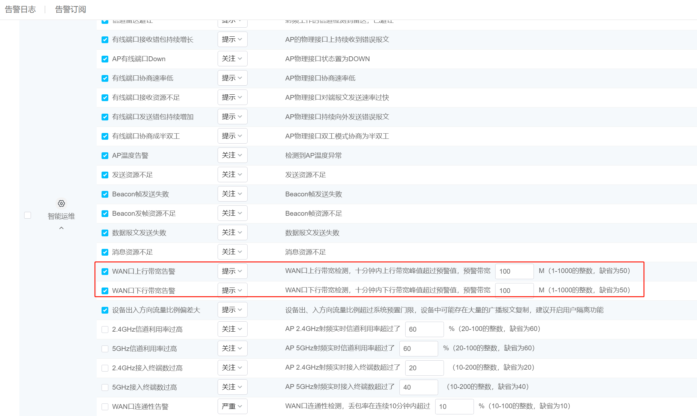The image size is (697, 416).
Task: Switch to the 告警订阅 tab
Action: (x=71, y=9)
